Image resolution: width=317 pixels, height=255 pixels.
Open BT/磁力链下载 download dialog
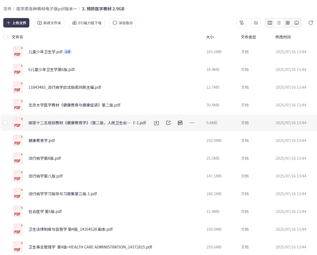87,23
